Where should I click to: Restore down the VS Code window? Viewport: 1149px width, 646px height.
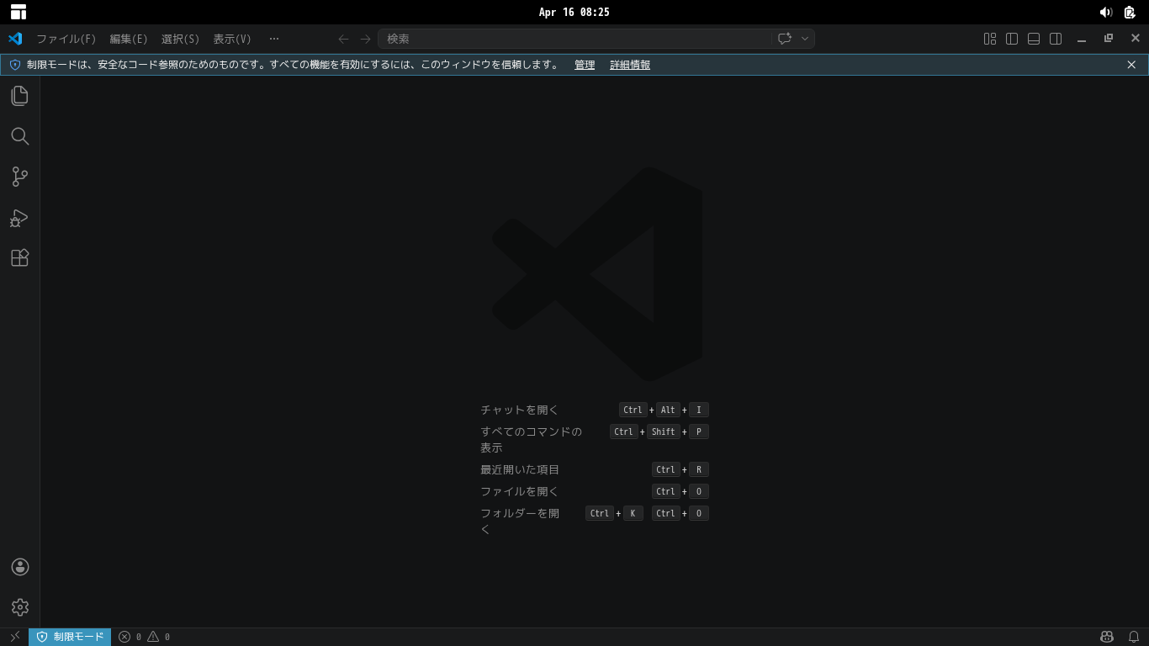coord(1109,39)
